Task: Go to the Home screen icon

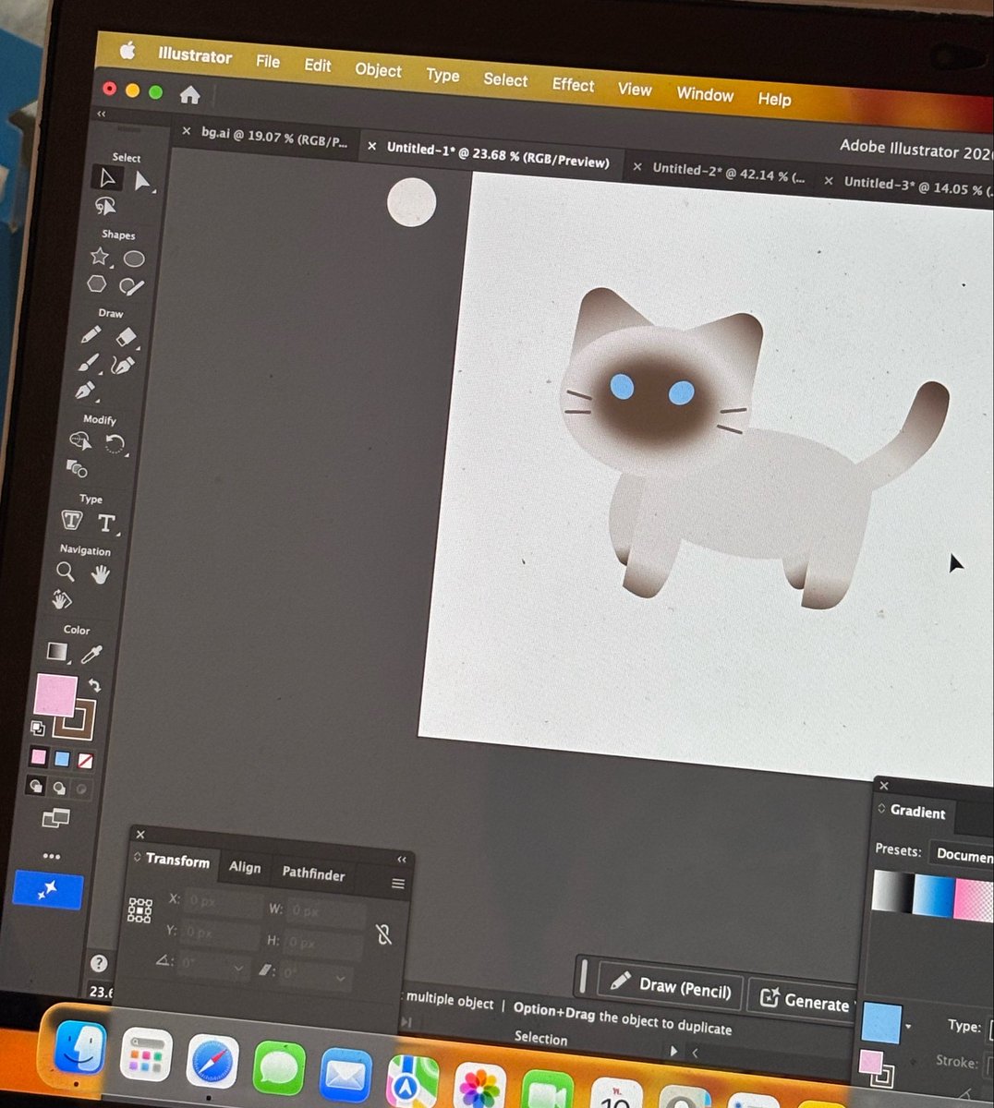Action: pos(189,95)
